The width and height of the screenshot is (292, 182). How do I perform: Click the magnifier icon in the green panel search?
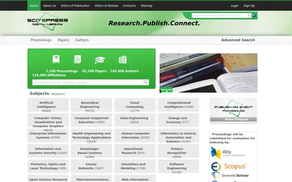click(145, 82)
